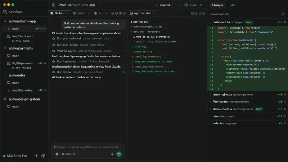
Task: Expand the filter-bar.tsx file diff
Action: tap(248, 102)
